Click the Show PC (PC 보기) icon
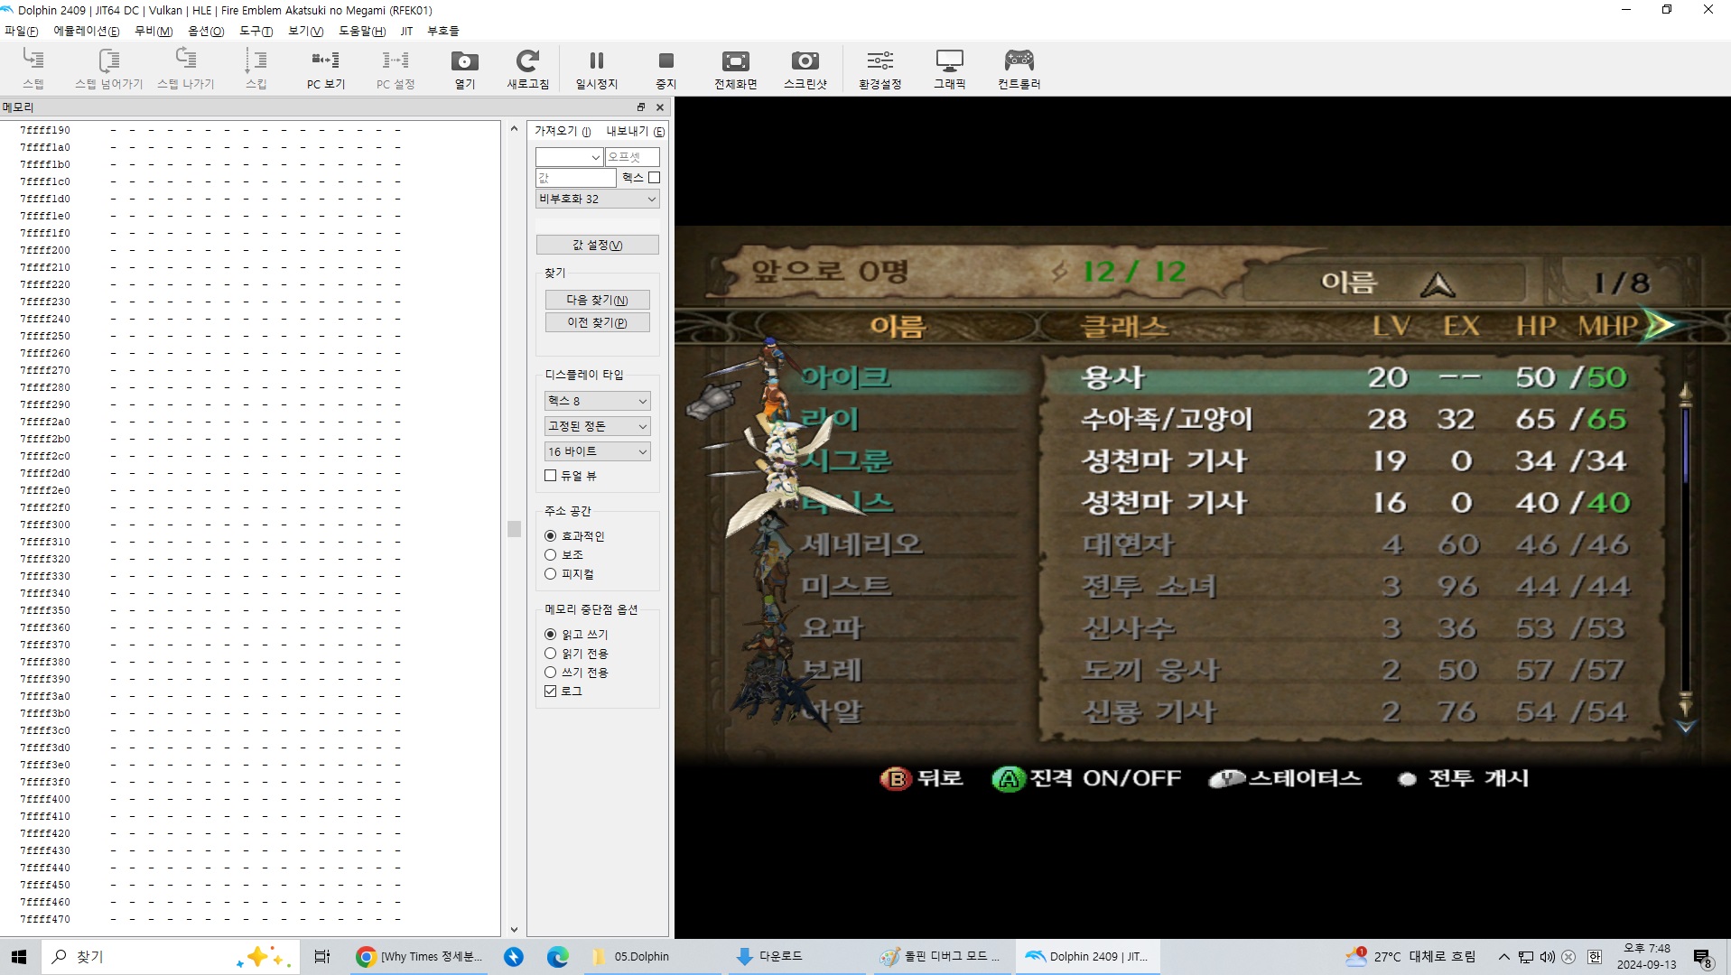 coord(326,69)
